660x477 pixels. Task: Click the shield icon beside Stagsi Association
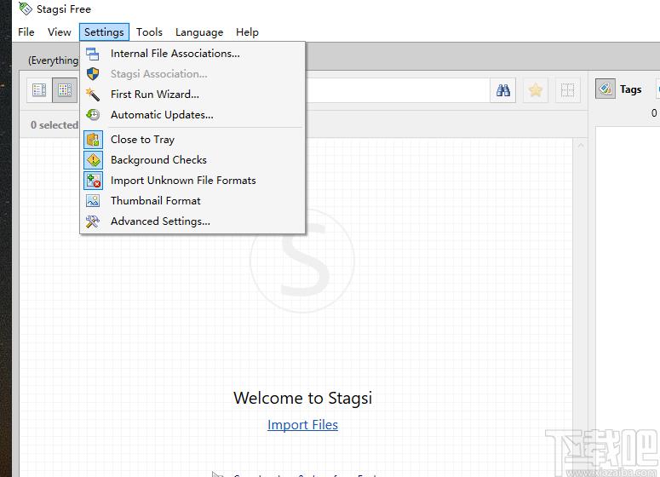[x=93, y=74]
